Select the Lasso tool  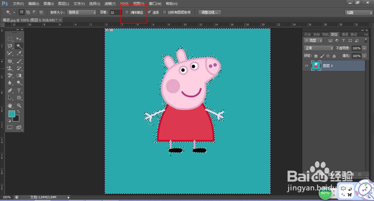(10, 46)
